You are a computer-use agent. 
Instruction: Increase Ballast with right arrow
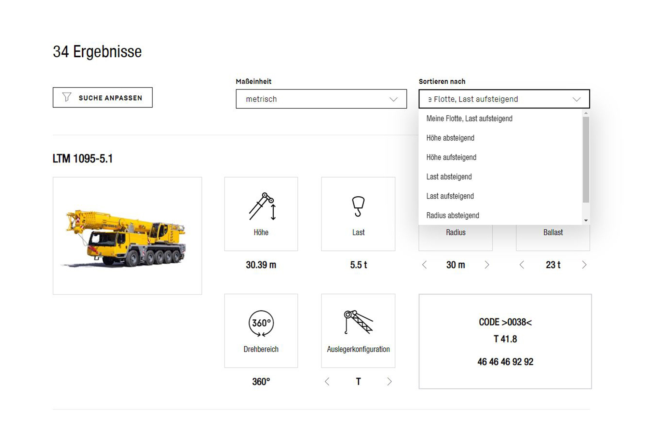[584, 265]
